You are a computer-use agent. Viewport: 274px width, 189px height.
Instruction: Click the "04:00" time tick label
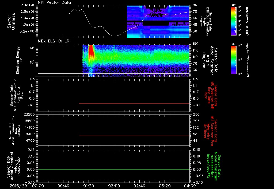[x=190, y=186]
